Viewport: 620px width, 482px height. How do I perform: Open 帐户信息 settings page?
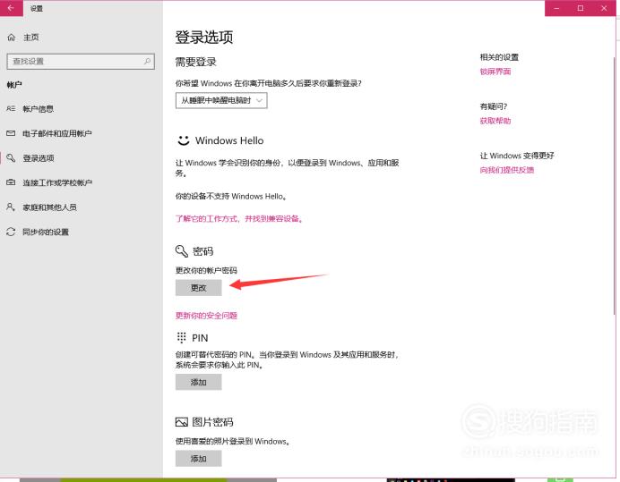click(38, 109)
